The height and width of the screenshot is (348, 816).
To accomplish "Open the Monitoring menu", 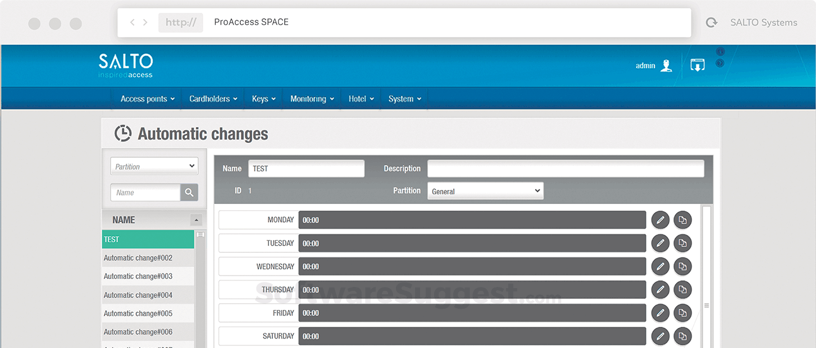I will pyautogui.click(x=311, y=99).
